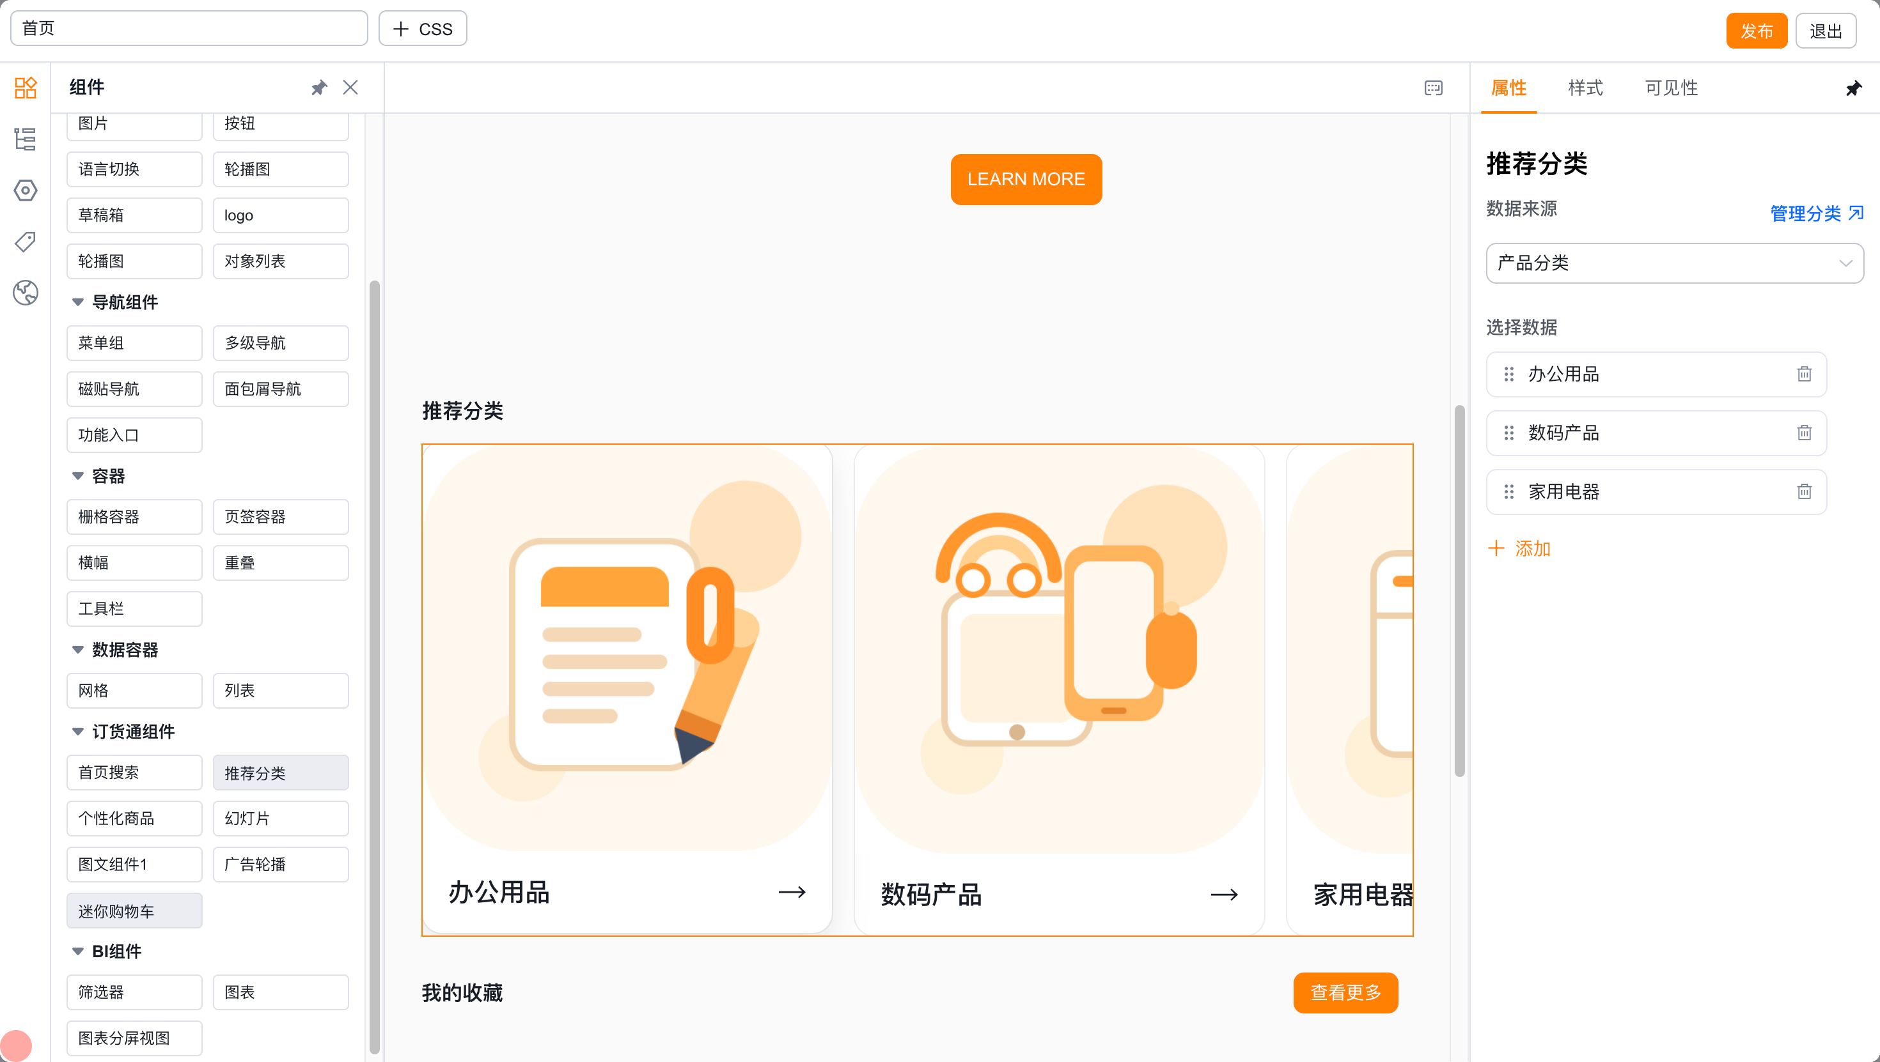Open the globe icon in sidebar
1880x1062 pixels.
26,293
